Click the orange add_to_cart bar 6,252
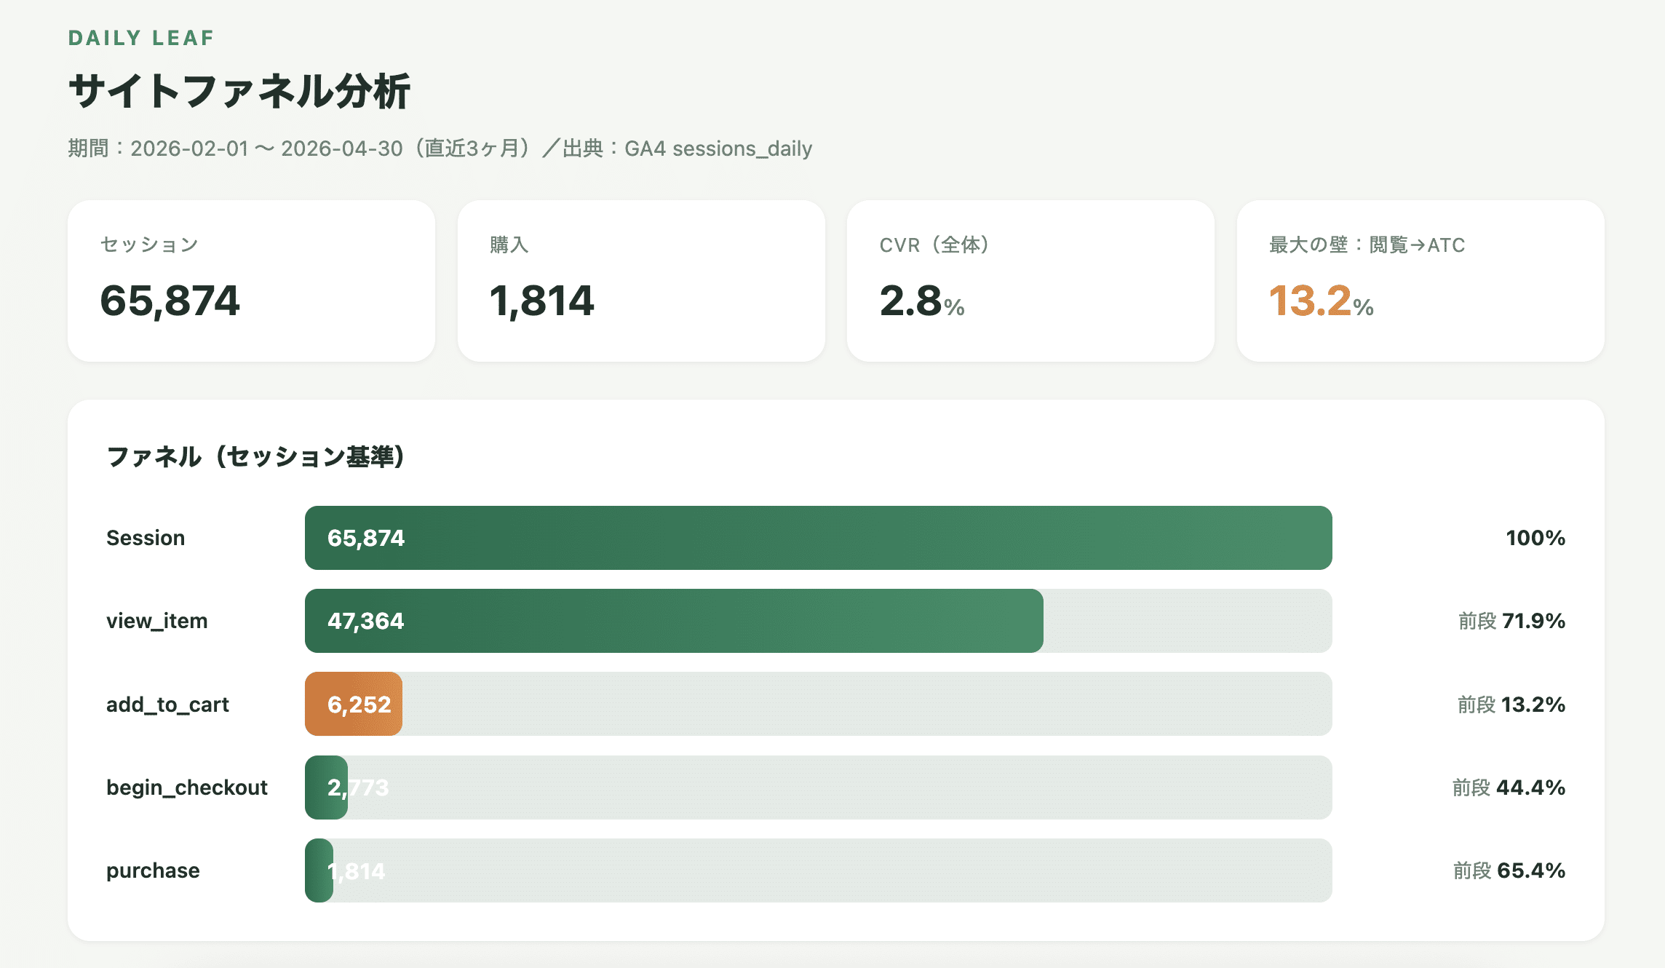Image resolution: width=1665 pixels, height=968 pixels. click(354, 704)
